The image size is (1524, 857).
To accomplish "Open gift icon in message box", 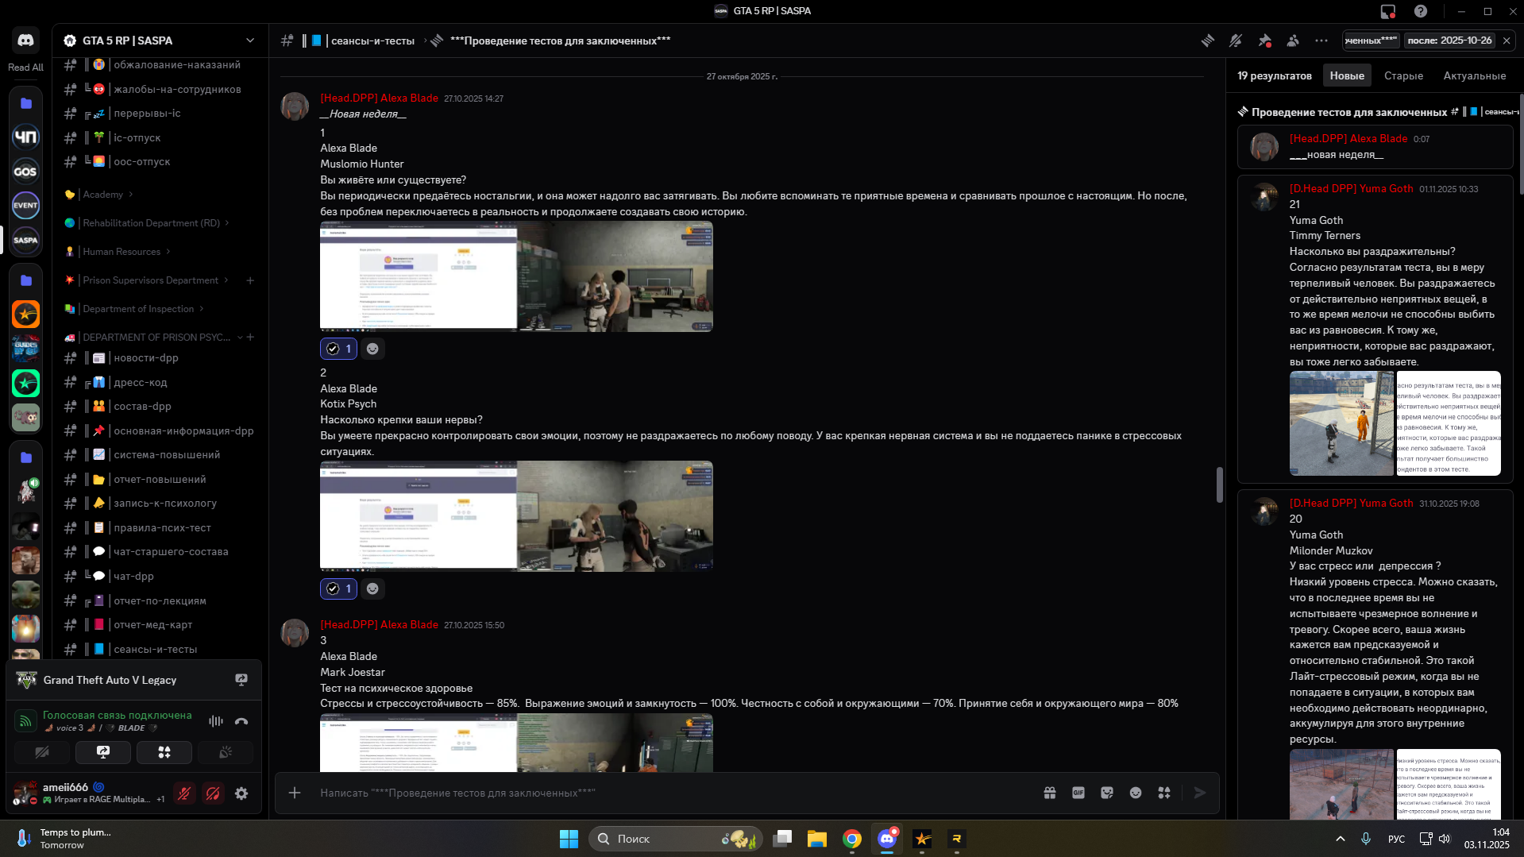I will coord(1050,793).
